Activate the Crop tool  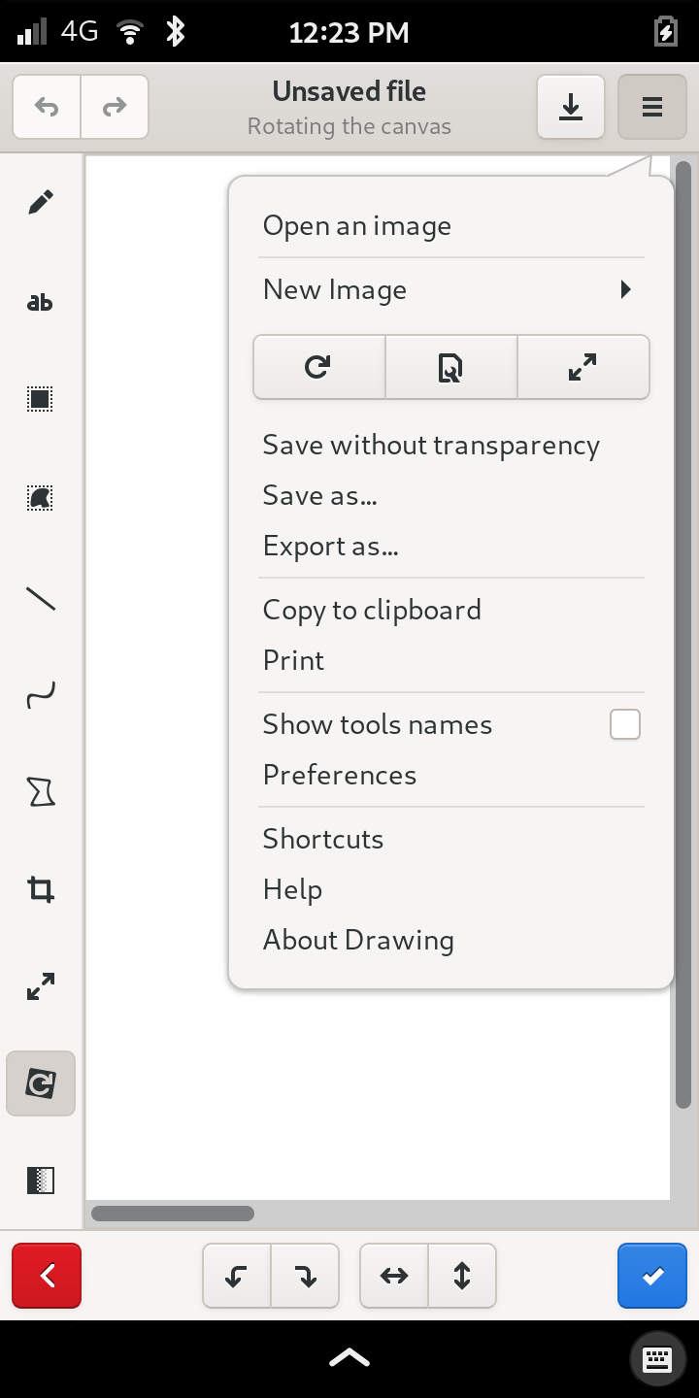pyautogui.click(x=41, y=889)
